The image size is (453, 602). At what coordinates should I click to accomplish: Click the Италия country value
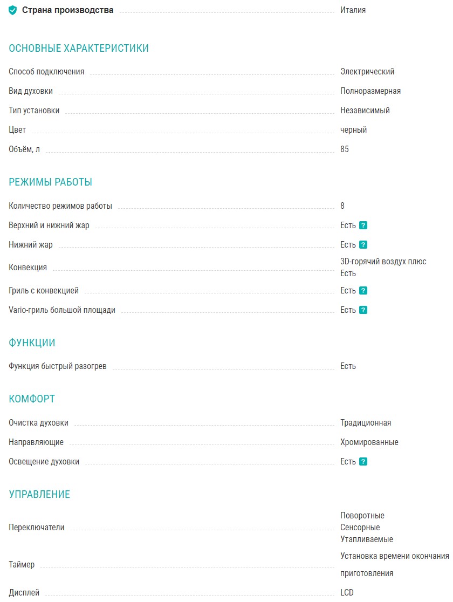coord(353,10)
